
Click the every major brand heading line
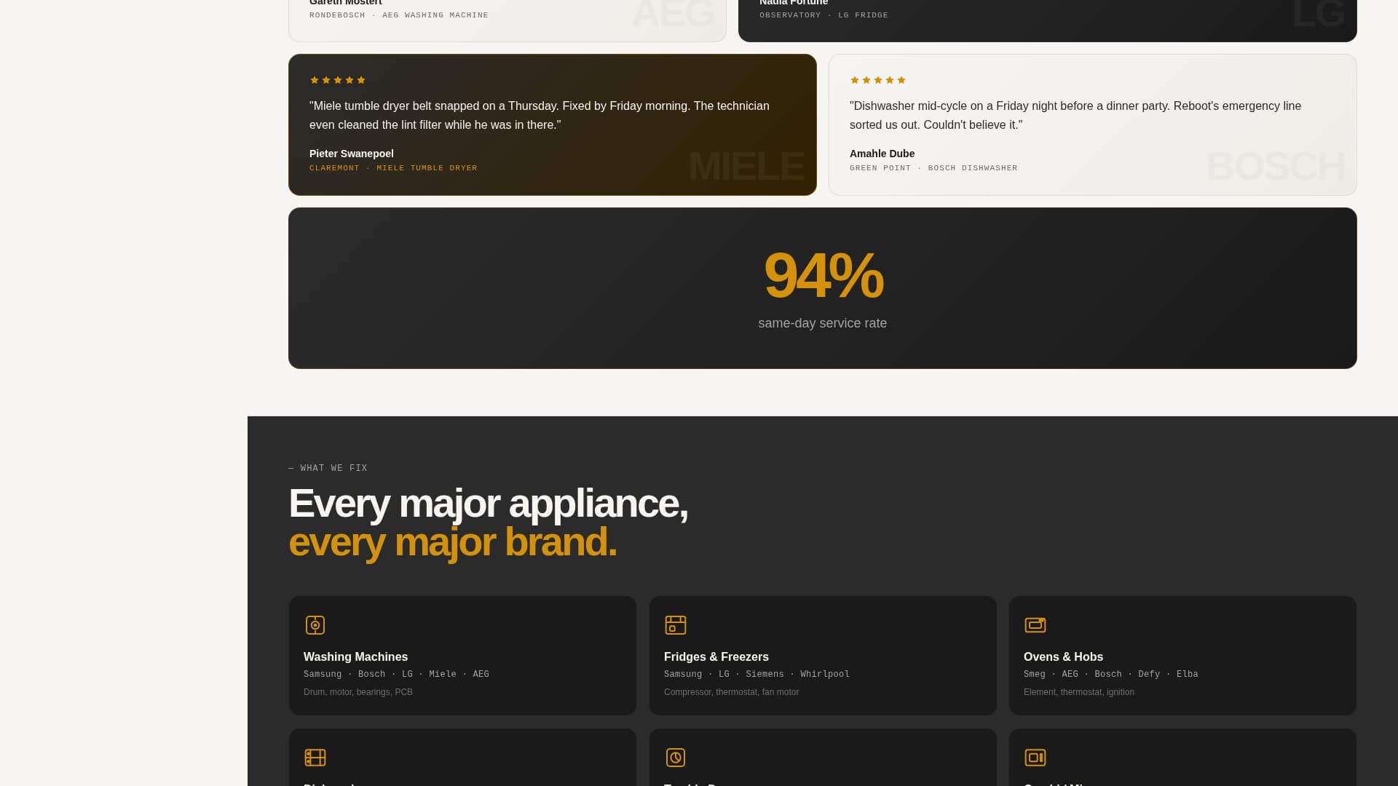click(452, 542)
